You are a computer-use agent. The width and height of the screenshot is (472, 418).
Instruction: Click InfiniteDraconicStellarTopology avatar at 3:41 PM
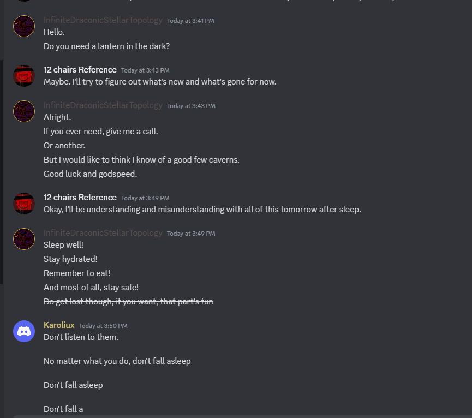point(24,26)
